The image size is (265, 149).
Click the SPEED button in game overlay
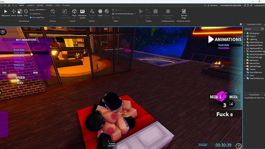point(20,77)
